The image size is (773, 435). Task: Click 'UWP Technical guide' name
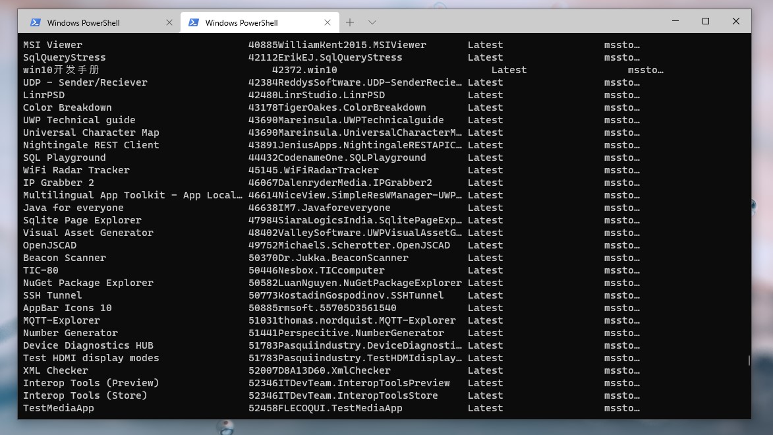point(79,120)
